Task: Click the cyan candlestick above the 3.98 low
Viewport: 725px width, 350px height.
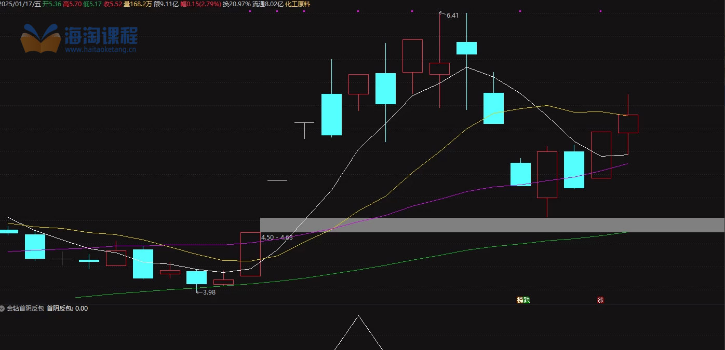Action: 196,277
